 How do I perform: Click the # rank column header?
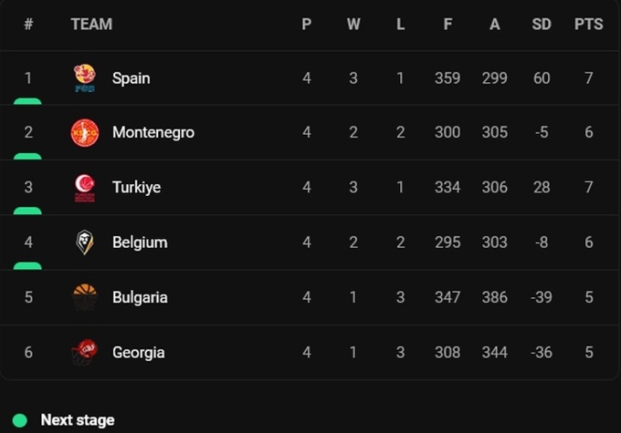(x=28, y=25)
